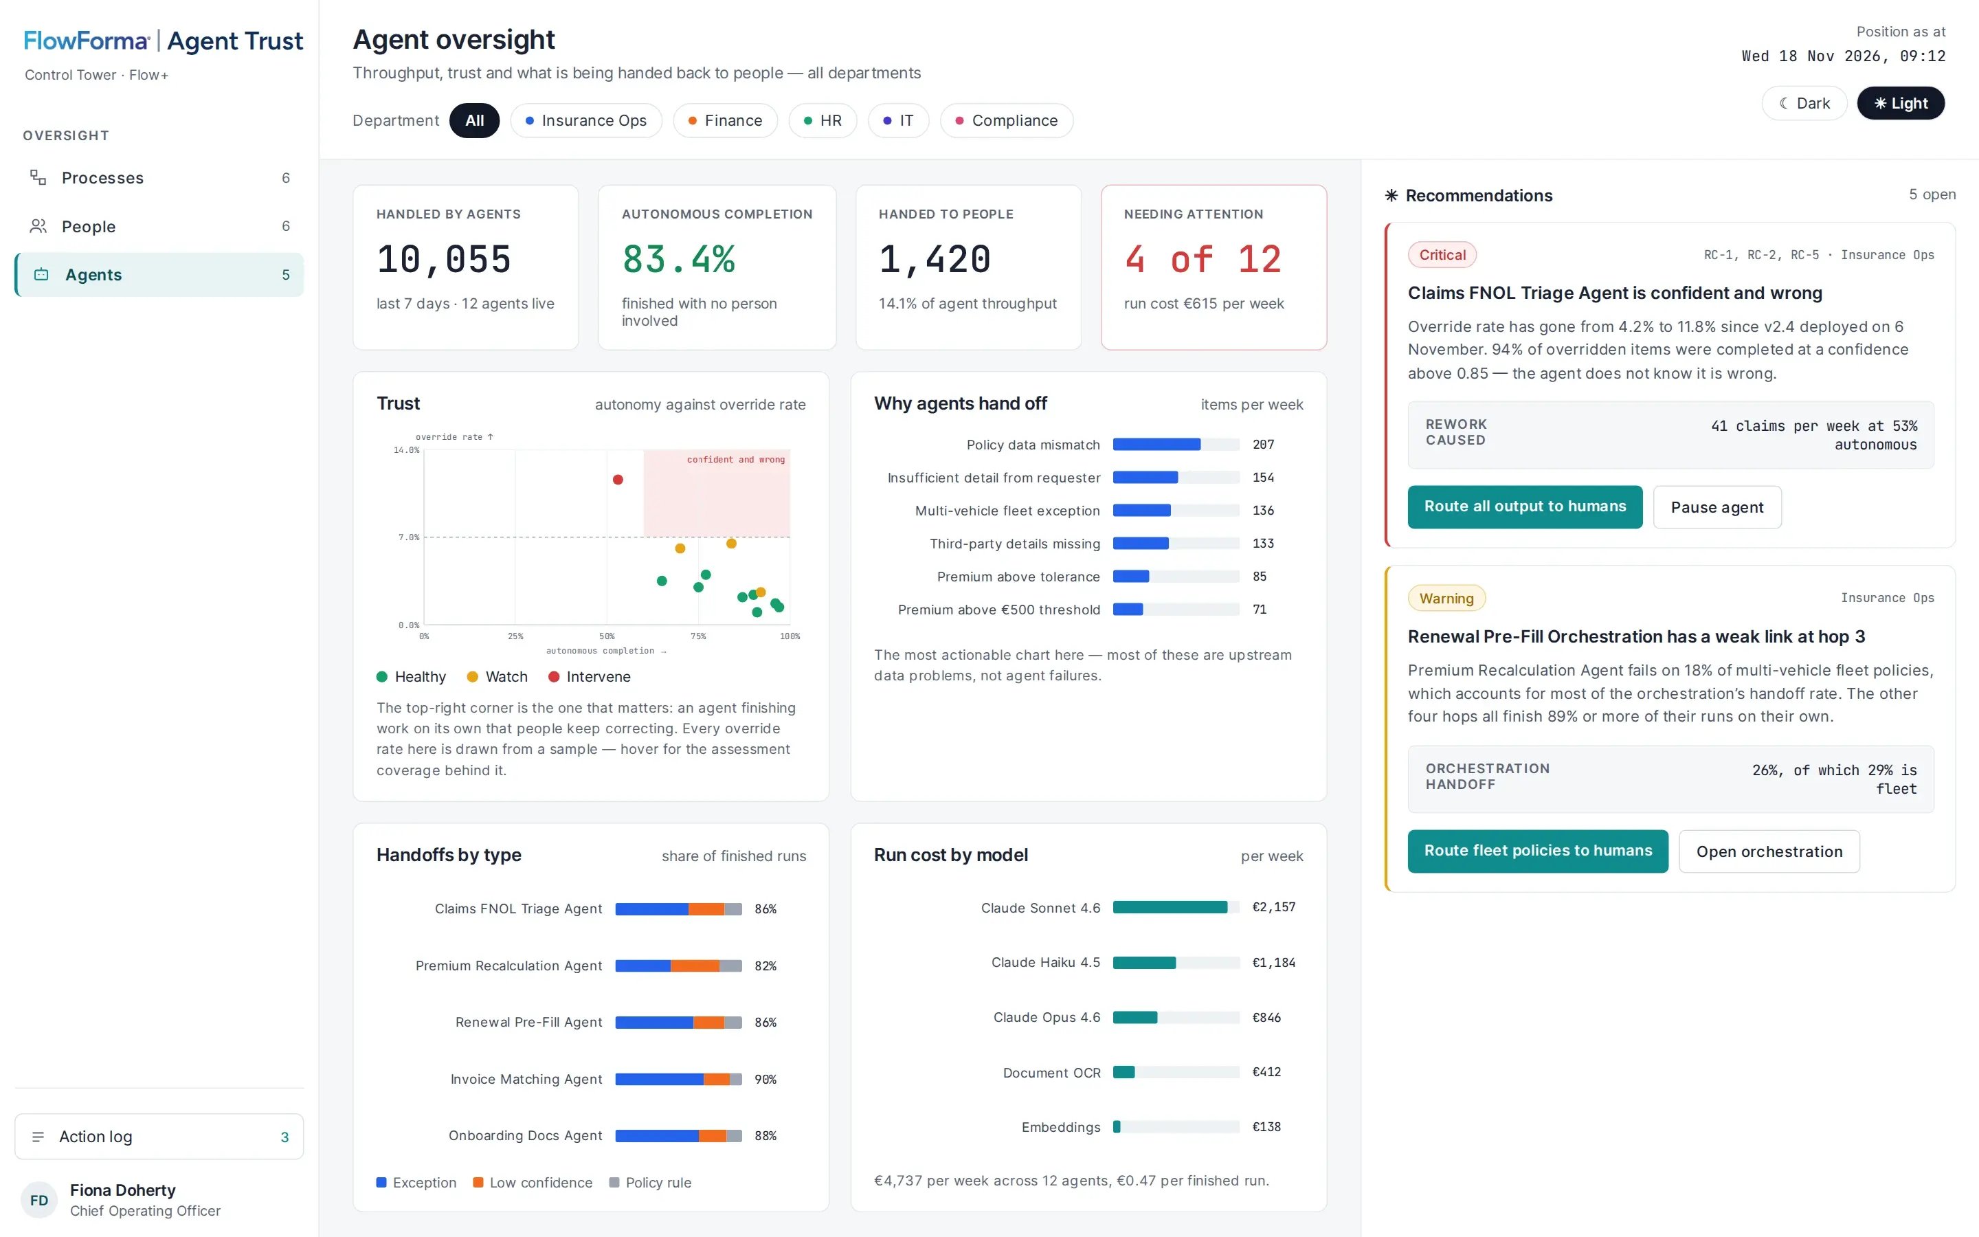This screenshot has width=1979, height=1237.
Task: Open the Processes section
Action: pos(159,177)
